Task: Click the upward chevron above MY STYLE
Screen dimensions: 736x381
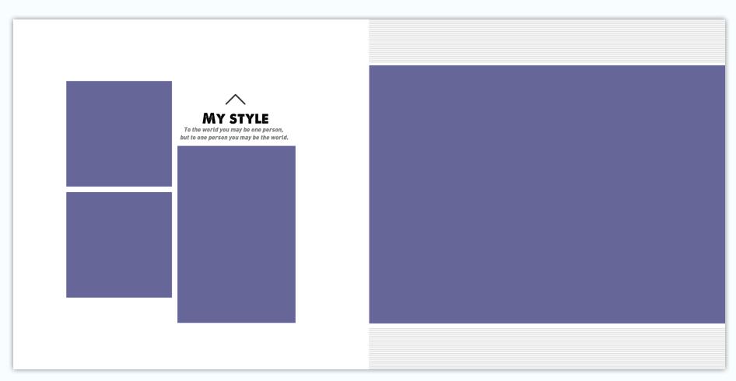Action: pos(235,100)
